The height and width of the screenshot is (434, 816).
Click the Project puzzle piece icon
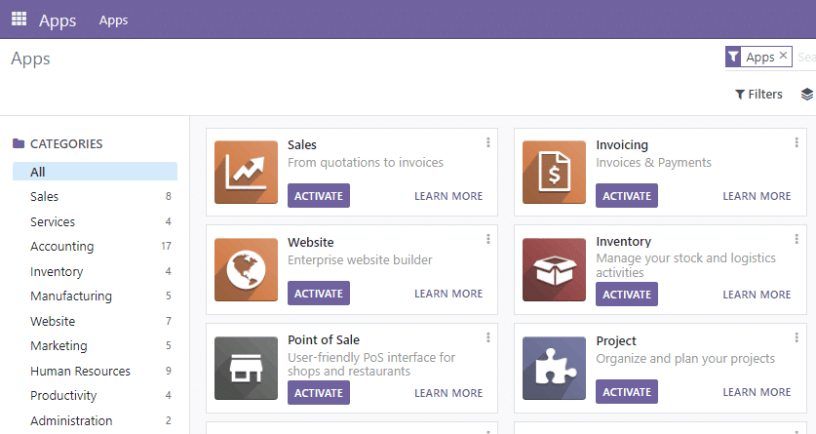554,369
